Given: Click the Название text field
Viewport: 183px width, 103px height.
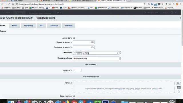Looking at the screenshot, I should coord(96,53).
